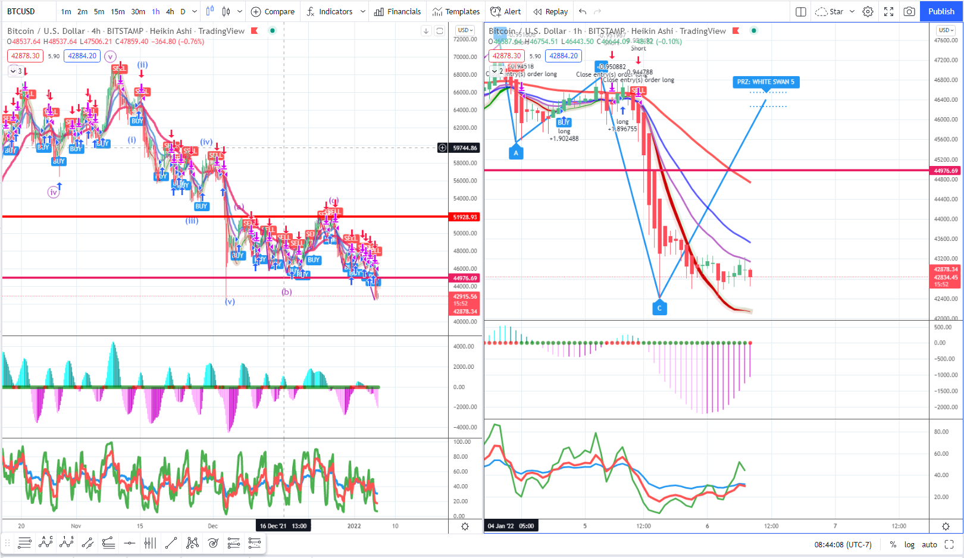The width and height of the screenshot is (964, 558).
Task: Select the trend line tool
Action: pos(171,543)
